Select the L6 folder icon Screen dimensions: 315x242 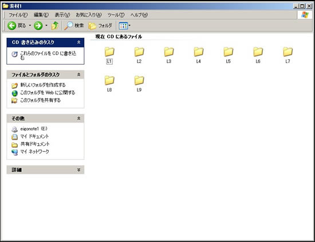(258, 51)
